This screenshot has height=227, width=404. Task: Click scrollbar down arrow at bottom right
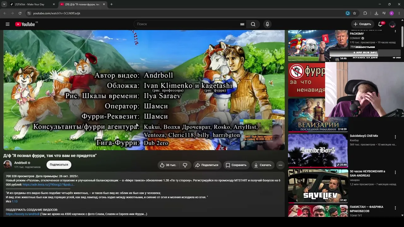click(x=402, y=215)
